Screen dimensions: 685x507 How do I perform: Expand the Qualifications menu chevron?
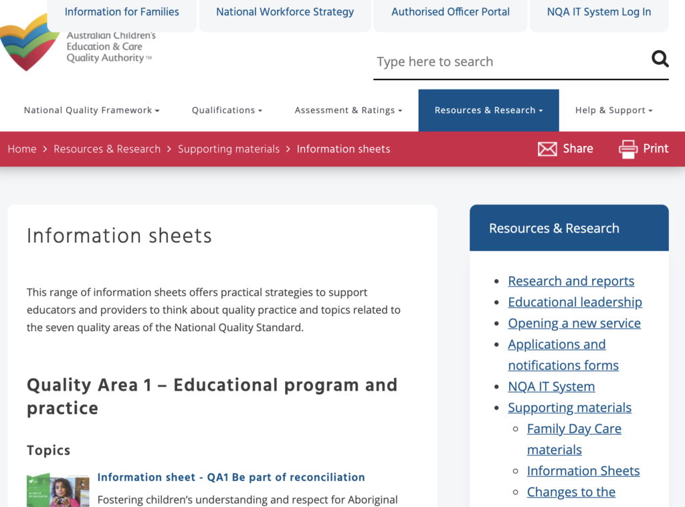tap(260, 110)
